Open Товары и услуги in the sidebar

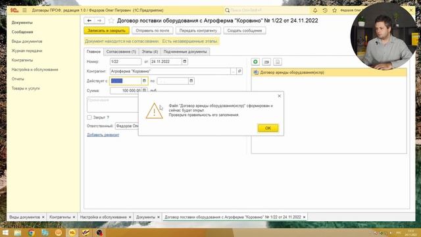pos(26,88)
